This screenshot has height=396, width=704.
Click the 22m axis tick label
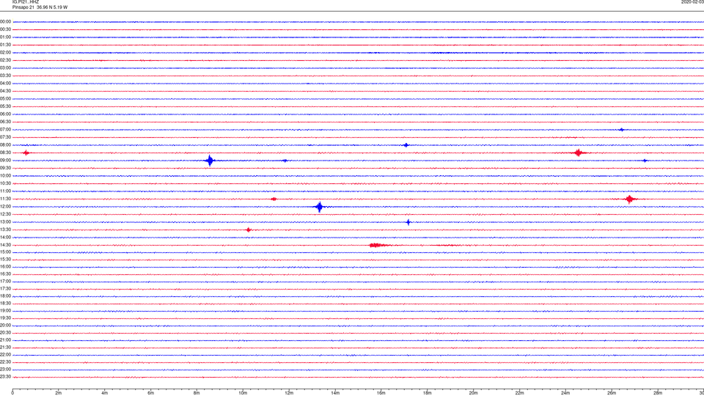pyautogui.click(x=519, y=393)
